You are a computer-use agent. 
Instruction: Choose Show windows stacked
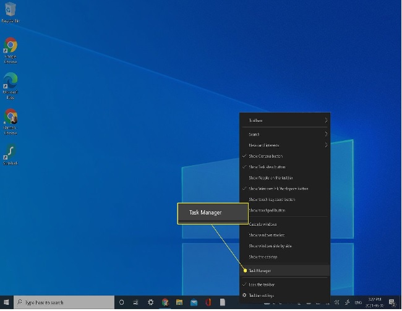click(x=285, y=235)
